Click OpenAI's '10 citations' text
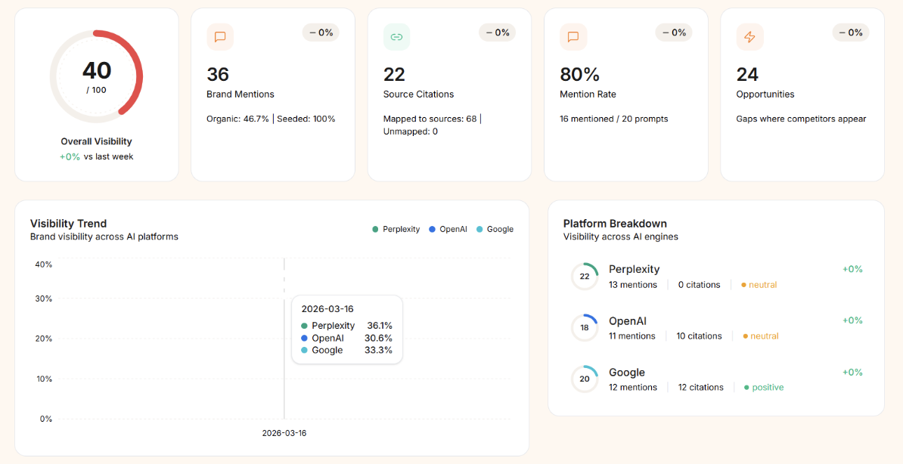The image size is (903, 464). tap(699, 336)
